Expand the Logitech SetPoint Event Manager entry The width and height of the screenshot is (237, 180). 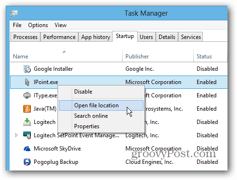(x=16, y=135)
